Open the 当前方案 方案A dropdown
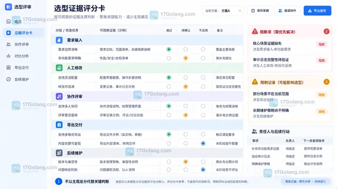This screenshot has width=337, height=189. click(223, 10)
